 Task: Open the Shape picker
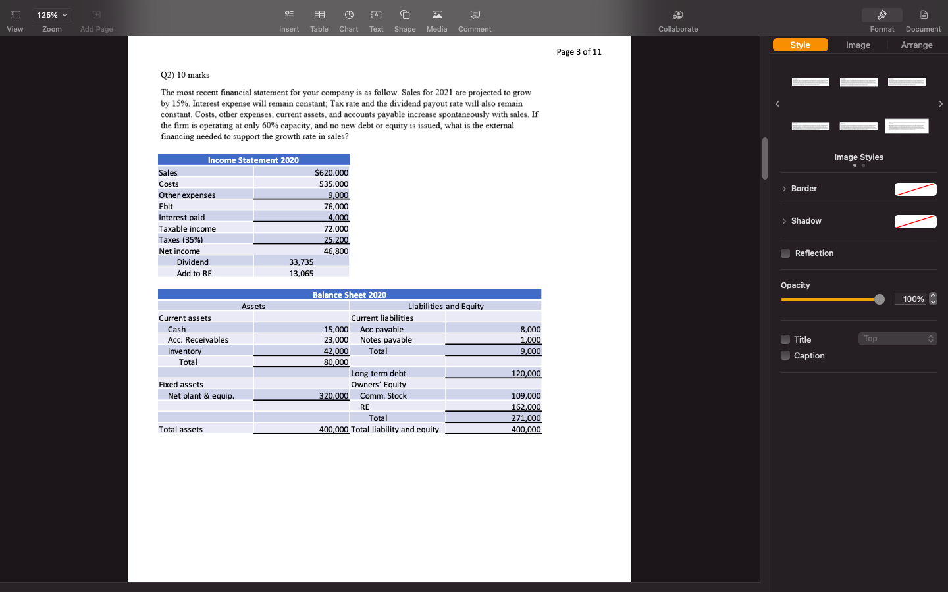click(x=405, y=14)
